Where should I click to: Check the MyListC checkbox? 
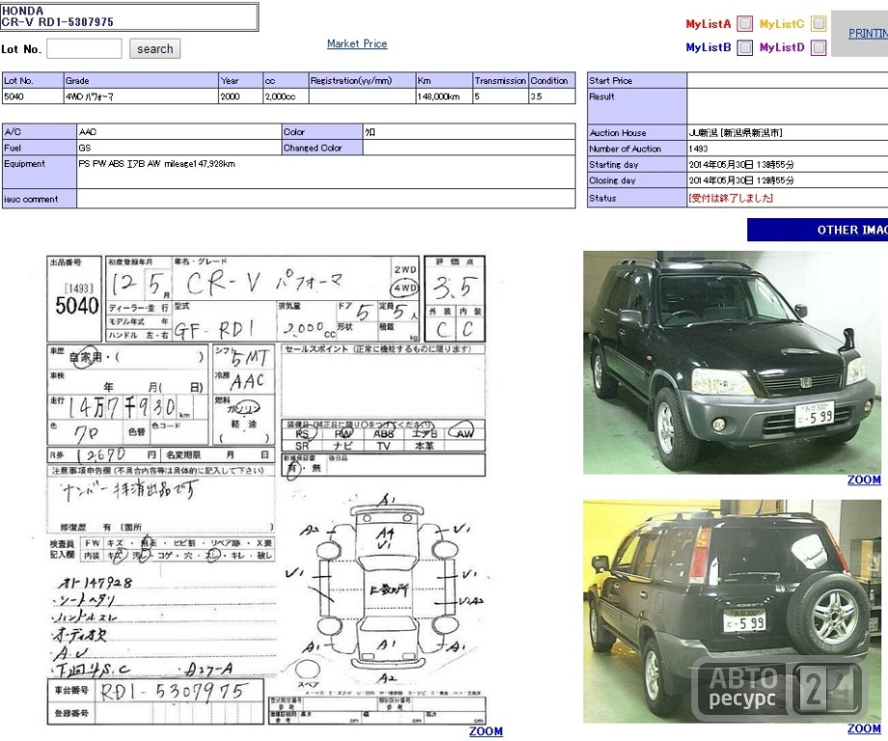pyautogui.click(x=819, y=24)
